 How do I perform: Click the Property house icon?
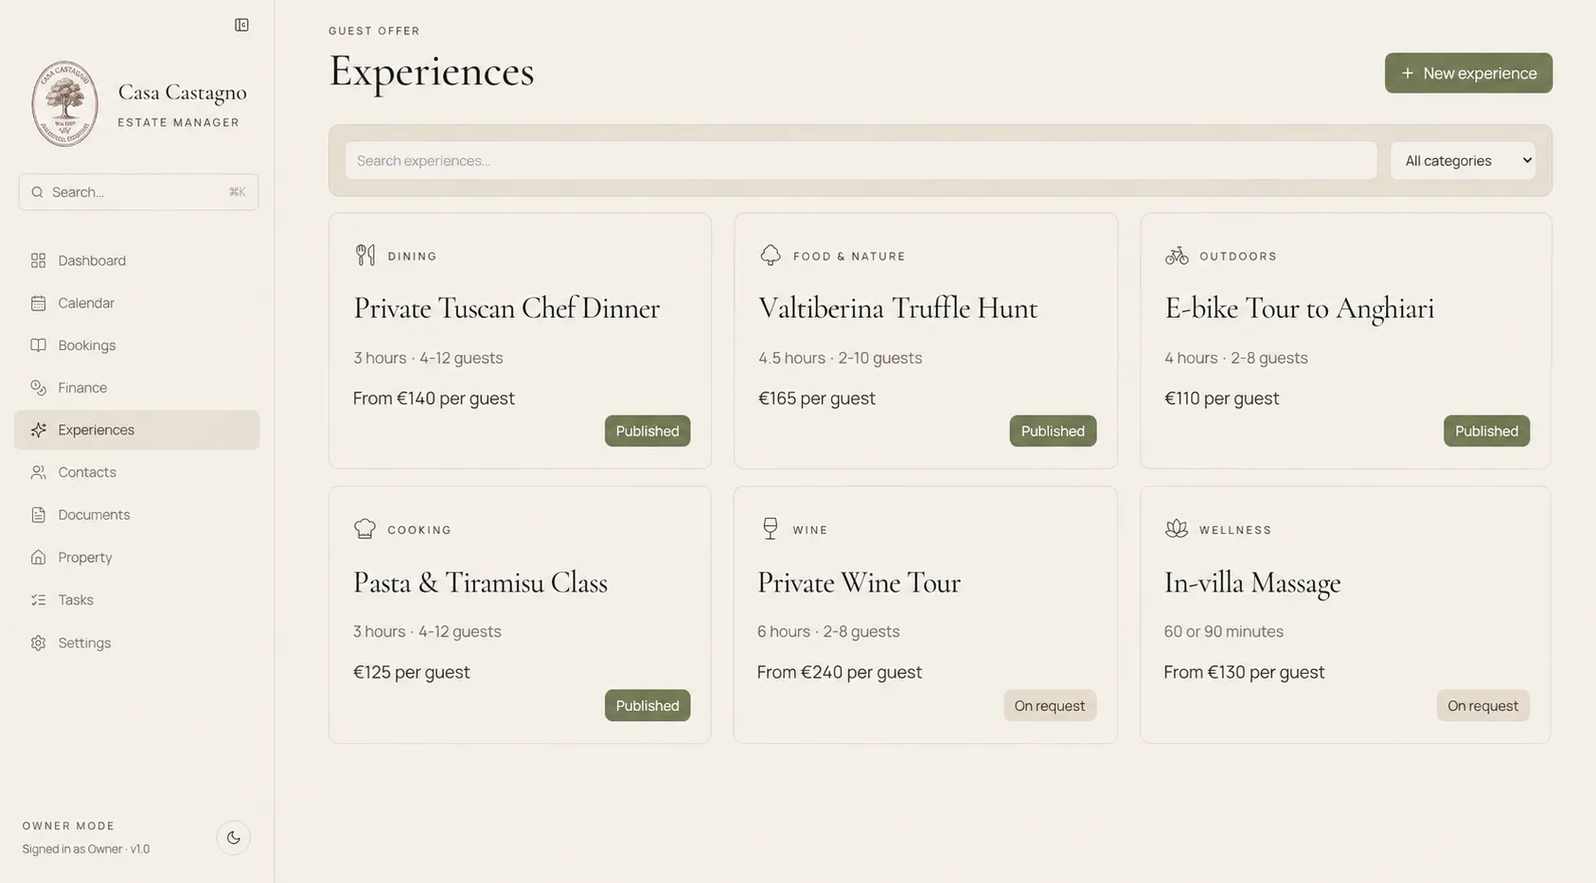[x=38, y=557]
